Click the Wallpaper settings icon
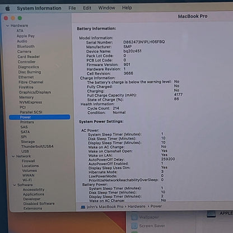Image resolution: width=233 pixels, height=233 pixels. (134, 217)
